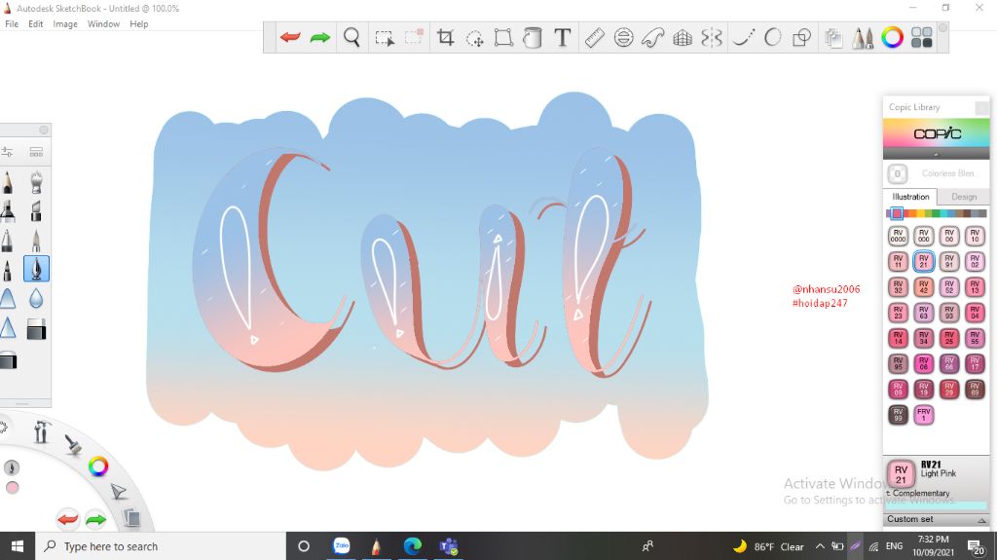Click the lagoon Redo green arrow
This screenshot has height=560, width=997.
click(x=95, y=519)
